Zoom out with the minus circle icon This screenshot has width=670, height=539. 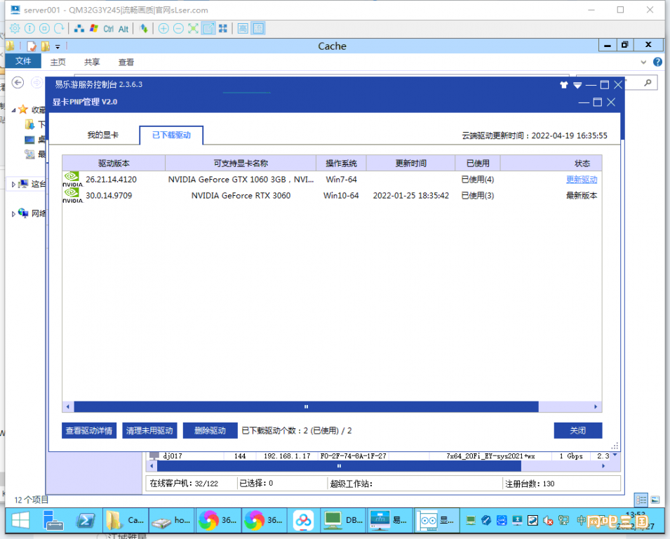tap(179, 29)
